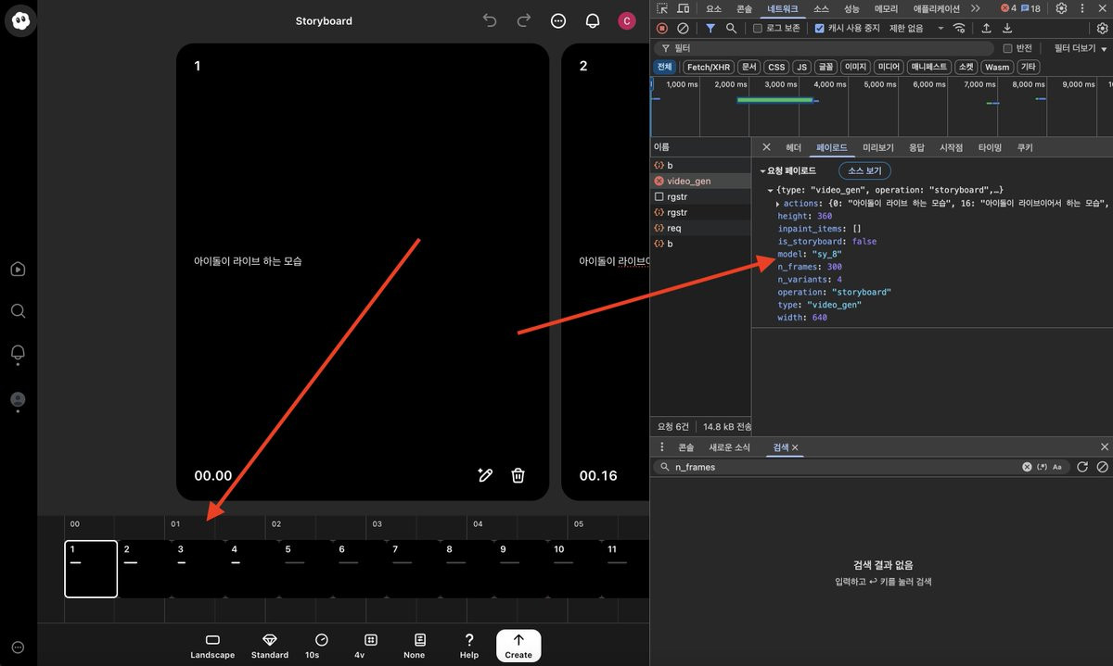Select timeline frame thumbnail 5

304,569
